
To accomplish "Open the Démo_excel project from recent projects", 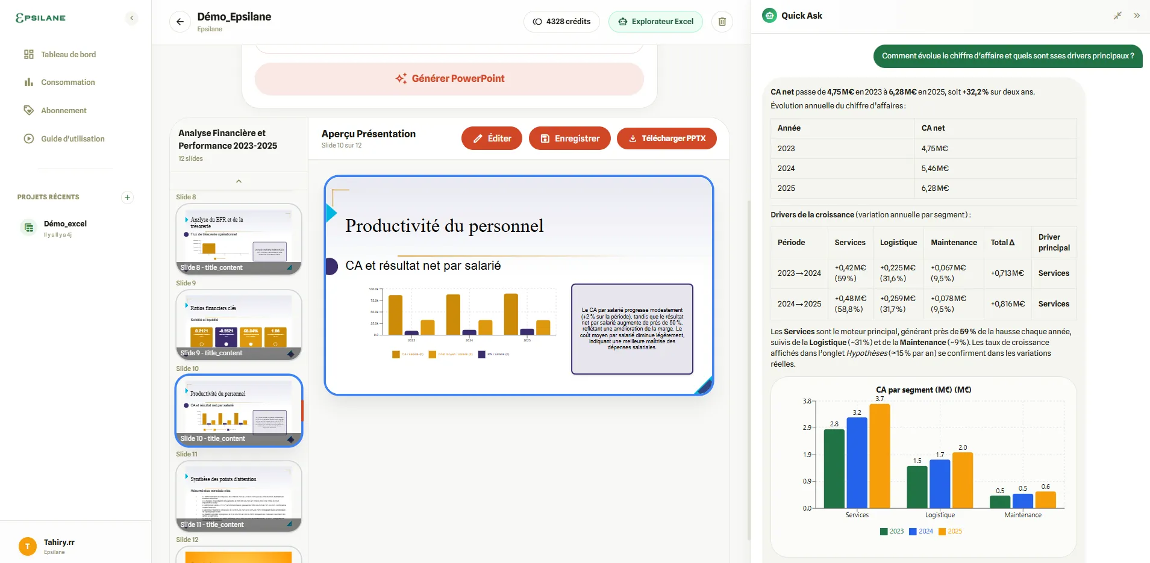I will (66, 228).
